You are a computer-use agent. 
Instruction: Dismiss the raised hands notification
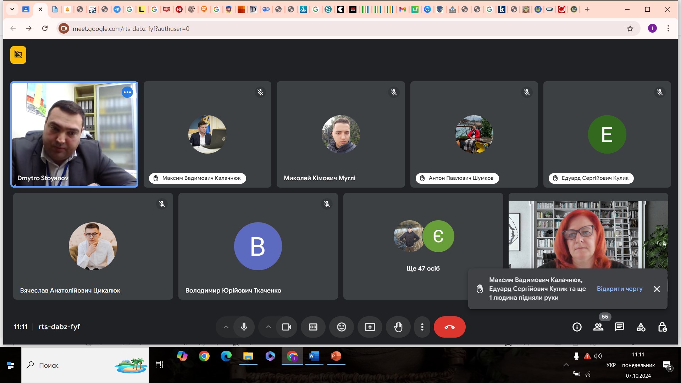click(x=657, y=289)
